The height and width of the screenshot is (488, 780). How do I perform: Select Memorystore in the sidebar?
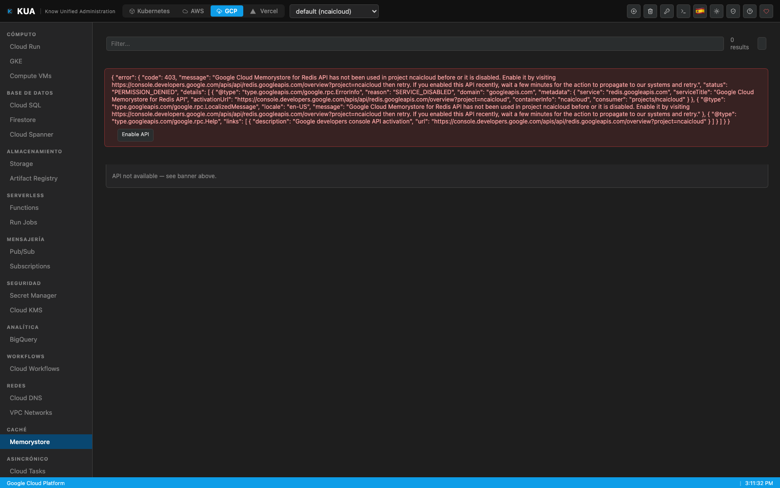(46, 442)
